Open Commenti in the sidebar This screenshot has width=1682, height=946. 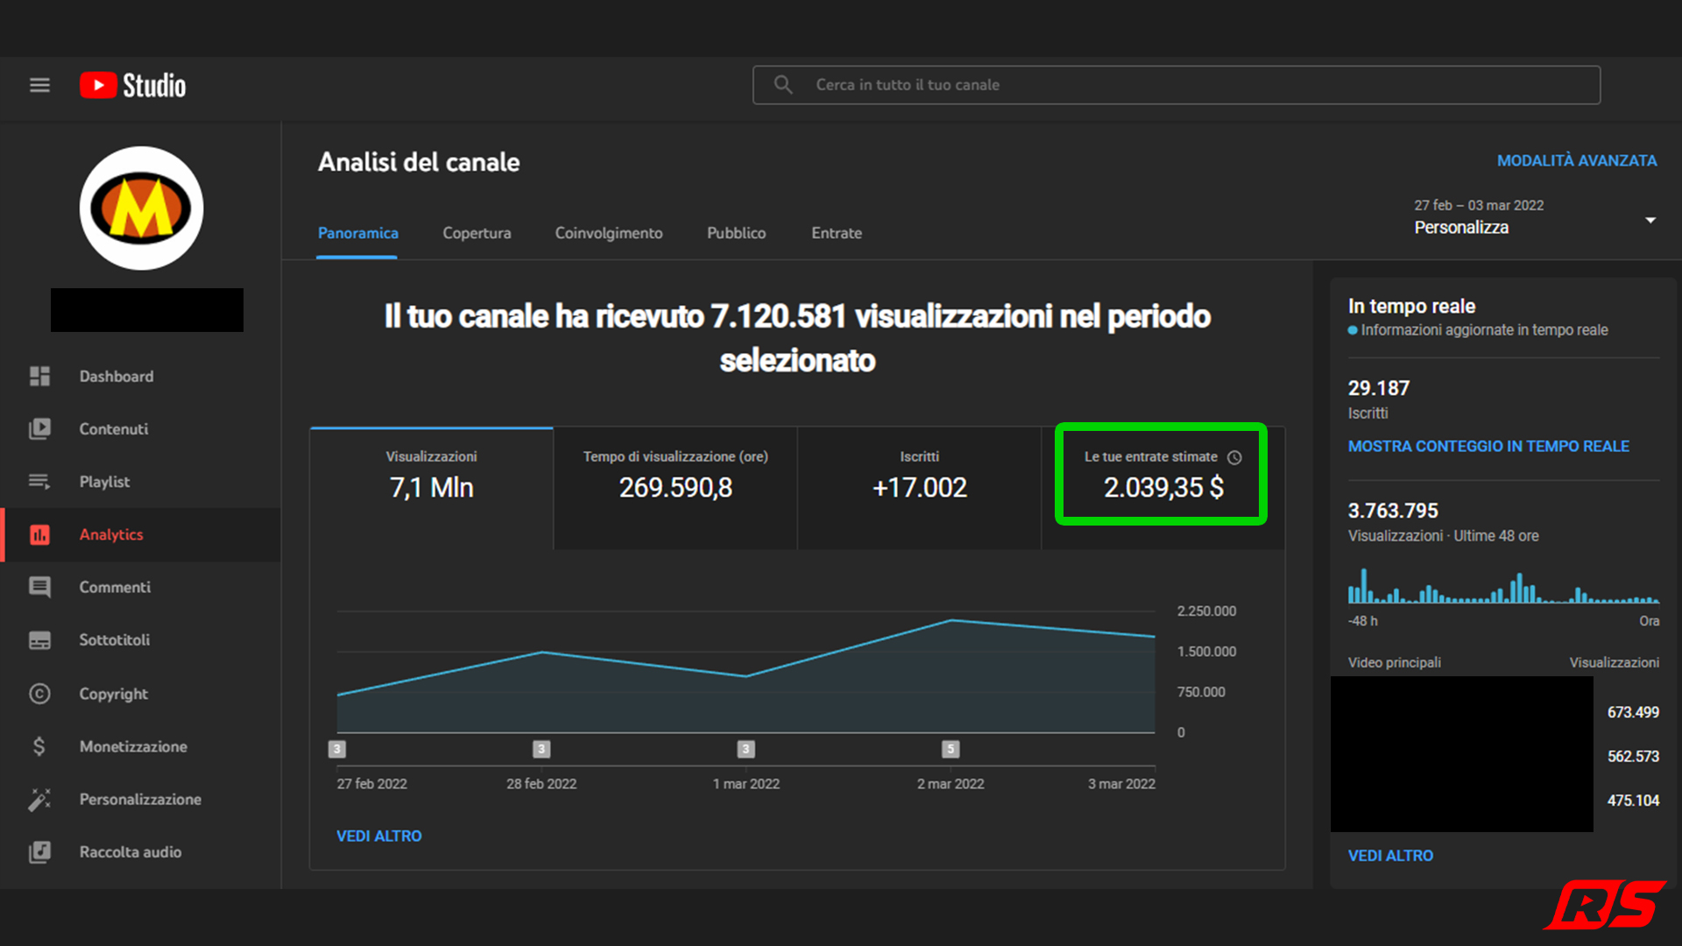click(142, 587)
